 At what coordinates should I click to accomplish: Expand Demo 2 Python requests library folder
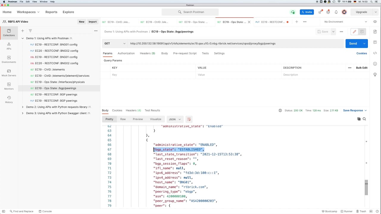pos(23,107)
